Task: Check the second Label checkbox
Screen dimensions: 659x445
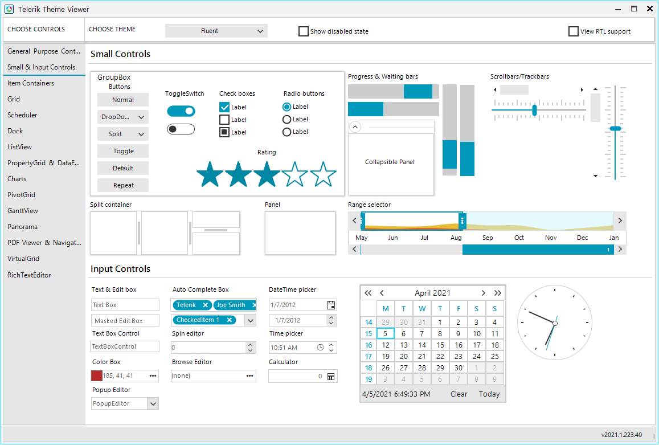Action: point(224,120)
